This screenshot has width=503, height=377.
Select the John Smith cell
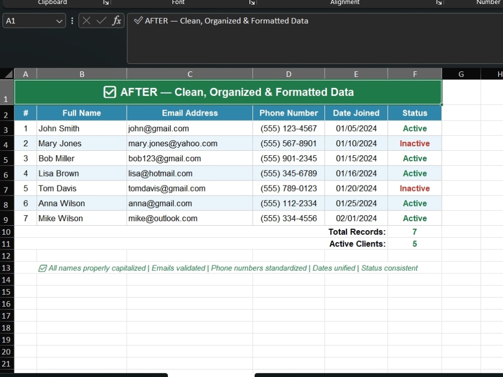point(82,128)
